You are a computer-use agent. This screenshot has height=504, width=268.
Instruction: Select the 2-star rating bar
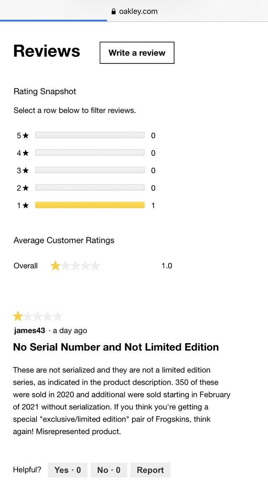click(x=90, y=188)
